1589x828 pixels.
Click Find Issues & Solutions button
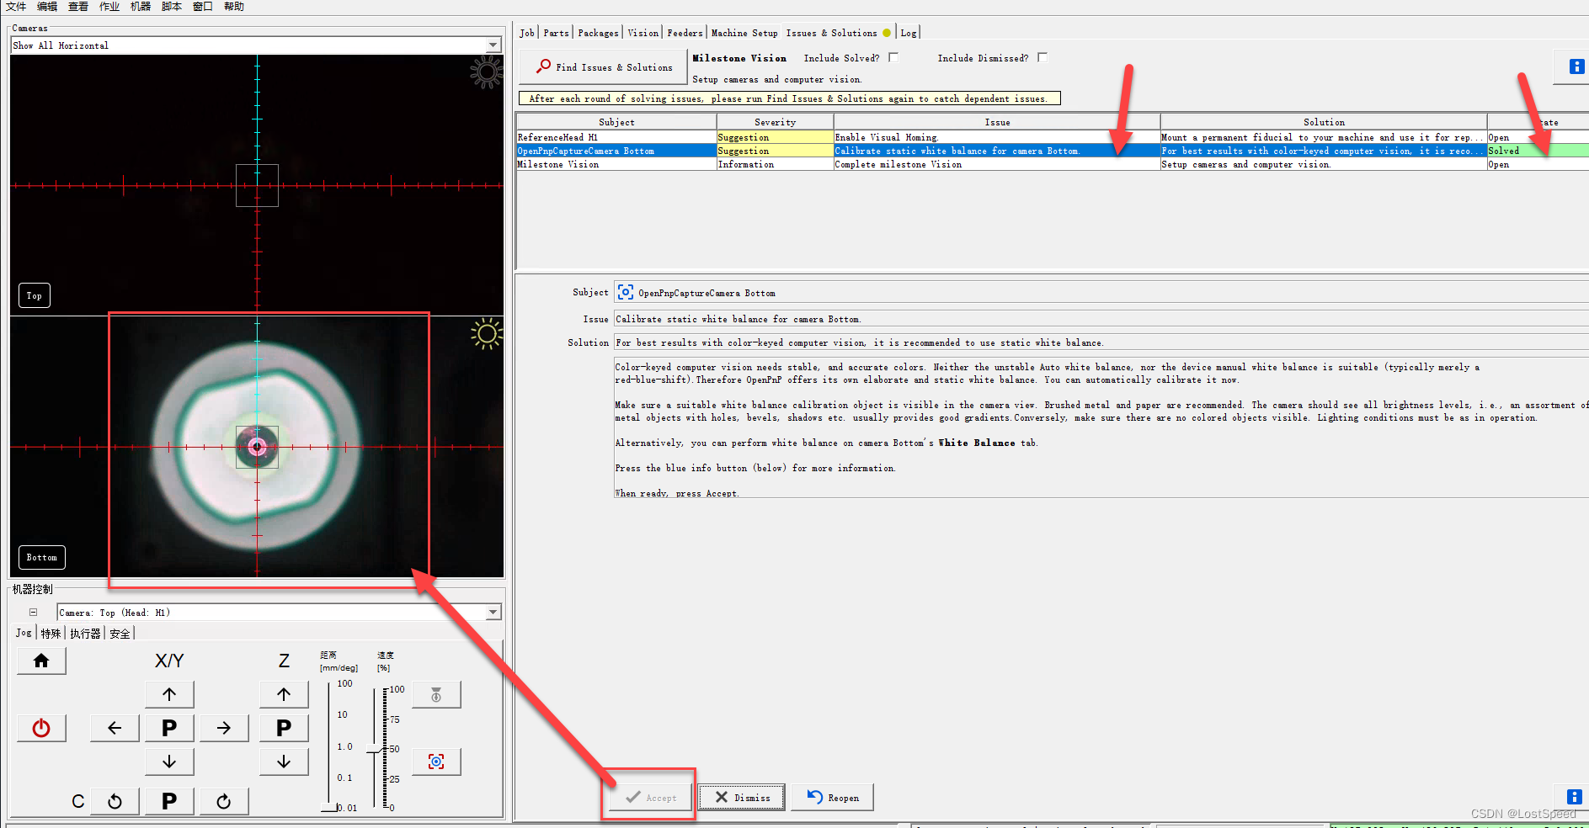605,66
